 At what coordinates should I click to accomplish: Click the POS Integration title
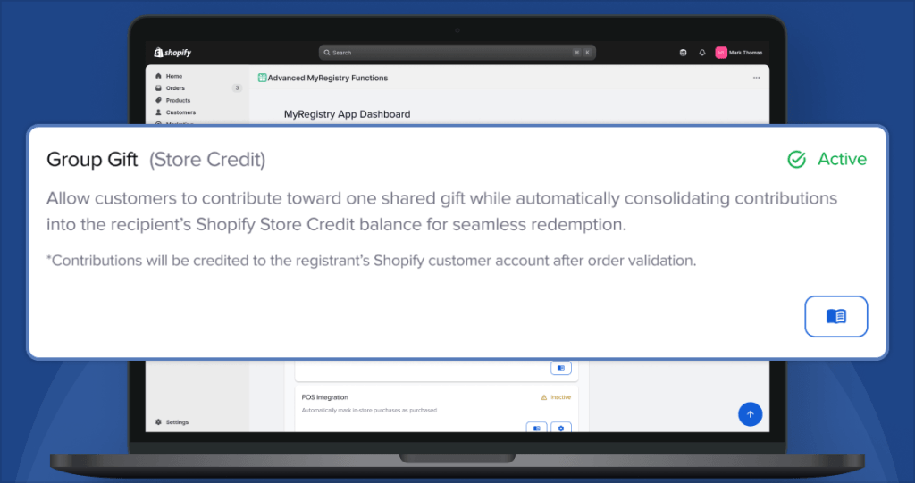pos(324,397)
